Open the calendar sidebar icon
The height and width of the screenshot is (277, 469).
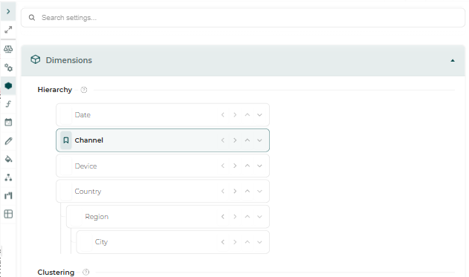(x=8, y=122)
